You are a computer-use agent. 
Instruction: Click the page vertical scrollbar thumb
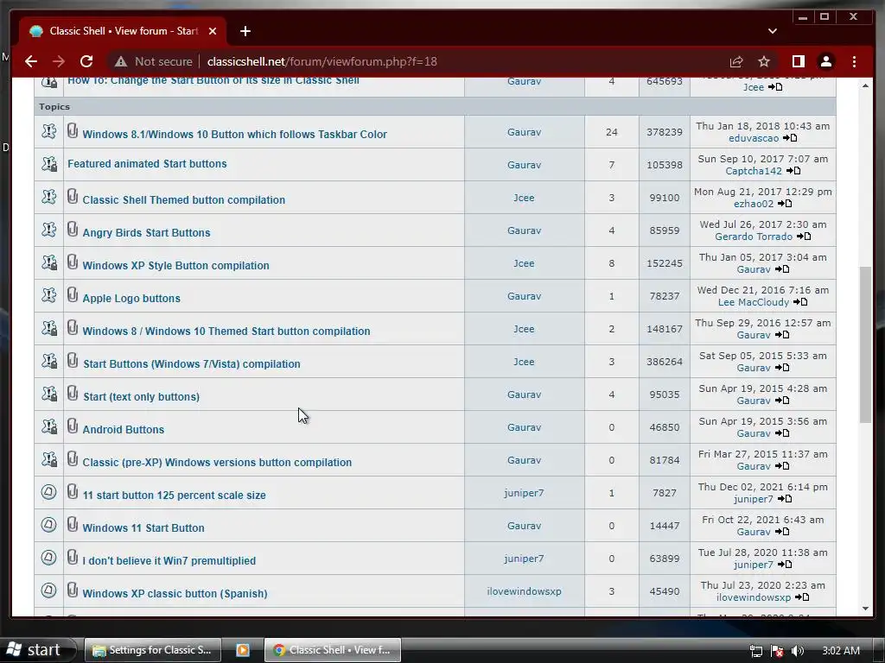tap(865, 344)
